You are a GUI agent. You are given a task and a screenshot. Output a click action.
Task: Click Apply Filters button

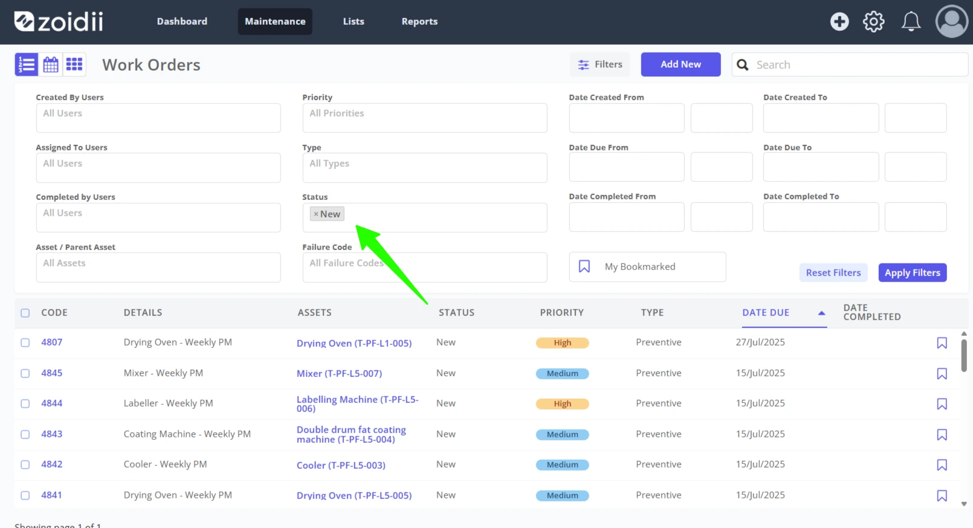912,273
